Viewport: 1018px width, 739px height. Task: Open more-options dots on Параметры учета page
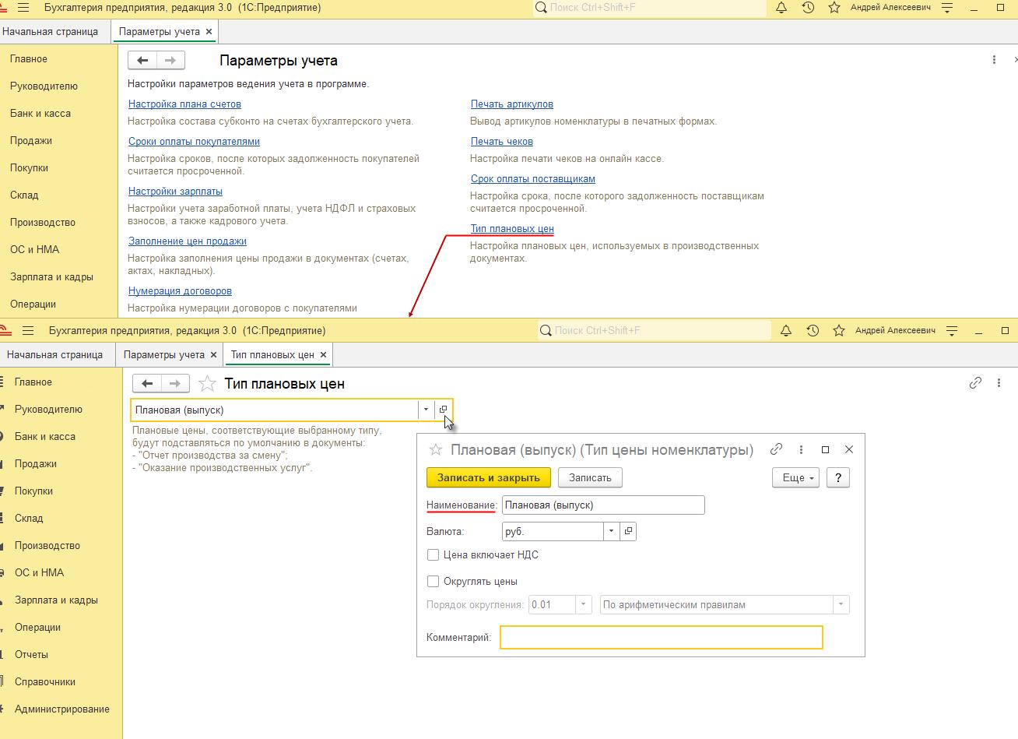click(994, 60)
